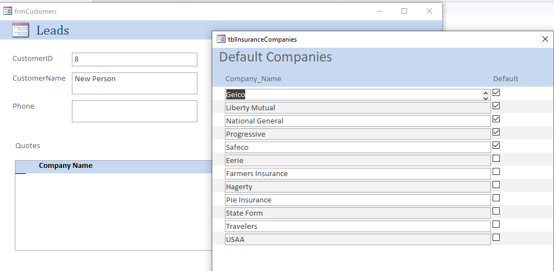This screenshot has height=271, width=554.
Task: Select the State Form company field
Action: 358,213
